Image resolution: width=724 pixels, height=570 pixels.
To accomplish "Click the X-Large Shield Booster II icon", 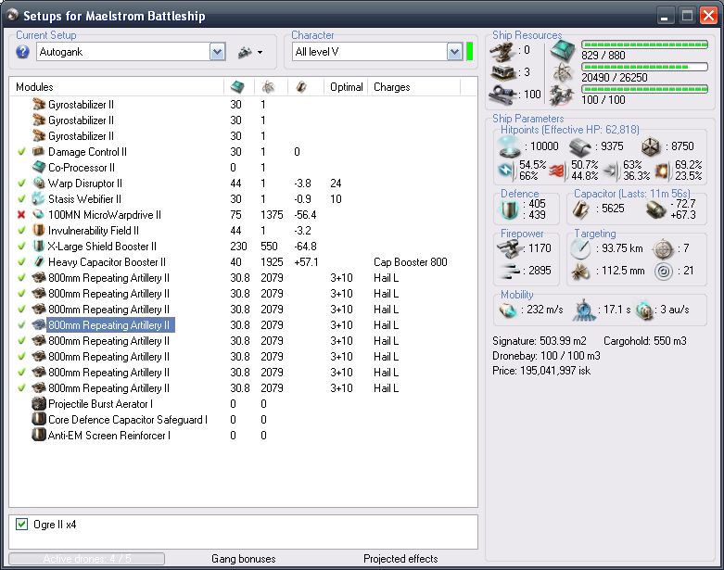I will click(38, 247).
